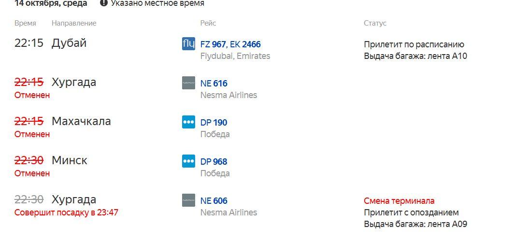Open flight NE 606 details

[214, 201]
